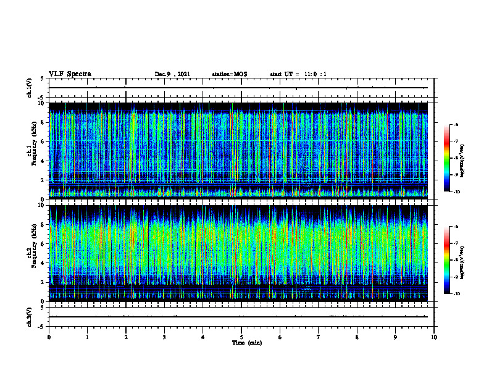Click the "2" kHz tick of ch.2 spectrogram
This screenshot has width=489, height=378.
43,282
